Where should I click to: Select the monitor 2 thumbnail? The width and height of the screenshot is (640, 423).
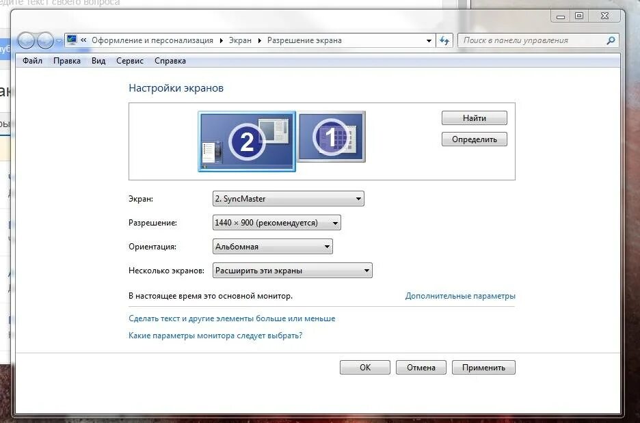click(x=247, y=141)
